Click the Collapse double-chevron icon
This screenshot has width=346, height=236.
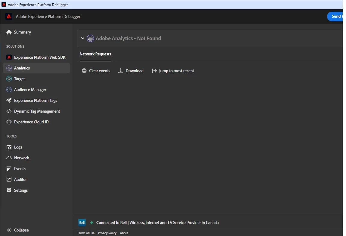coord(9,230)
